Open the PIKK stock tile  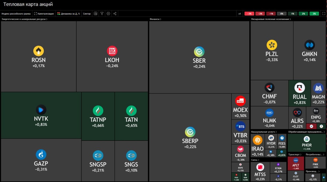click(x=316, y=163)
